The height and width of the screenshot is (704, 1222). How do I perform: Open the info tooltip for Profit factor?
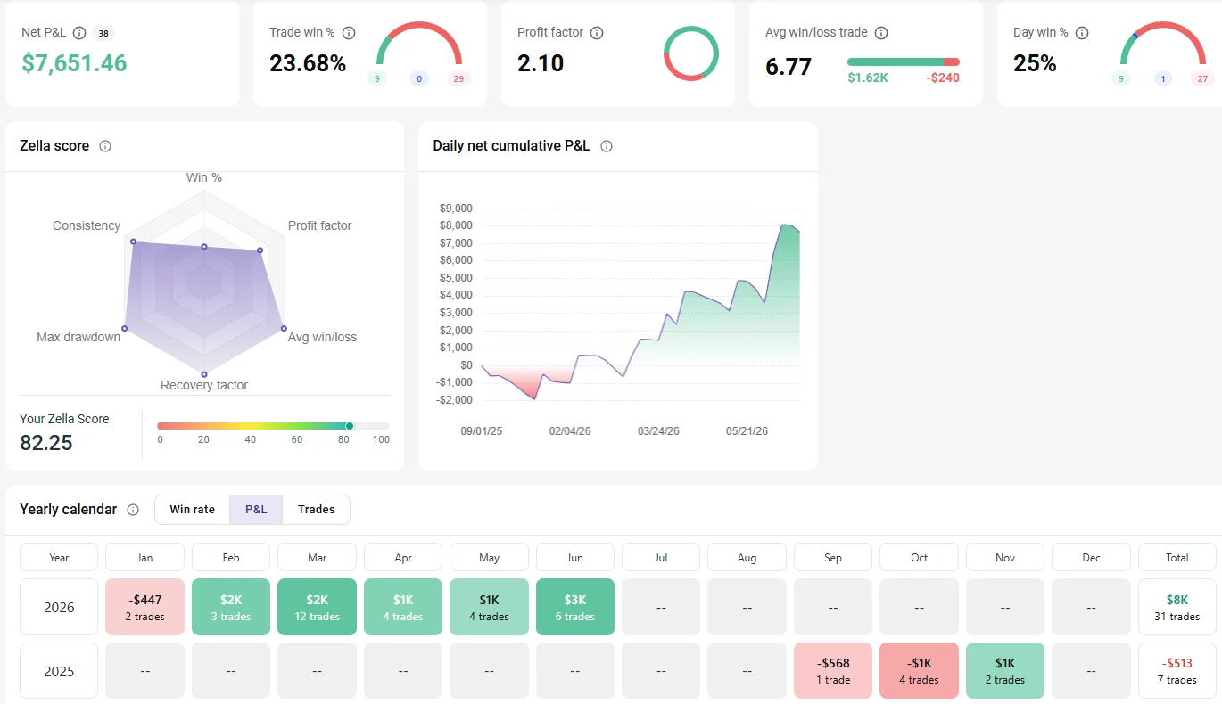[597, 33]
